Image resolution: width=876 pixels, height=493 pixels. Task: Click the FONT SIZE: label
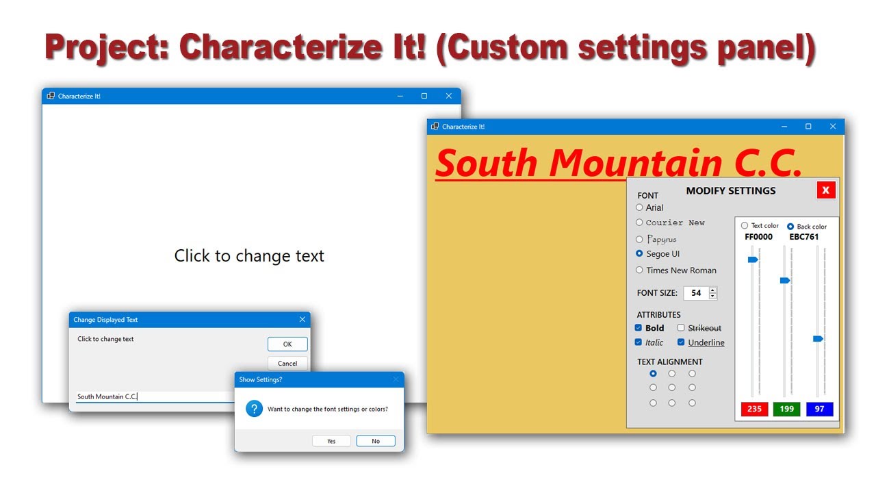(657, 293)
